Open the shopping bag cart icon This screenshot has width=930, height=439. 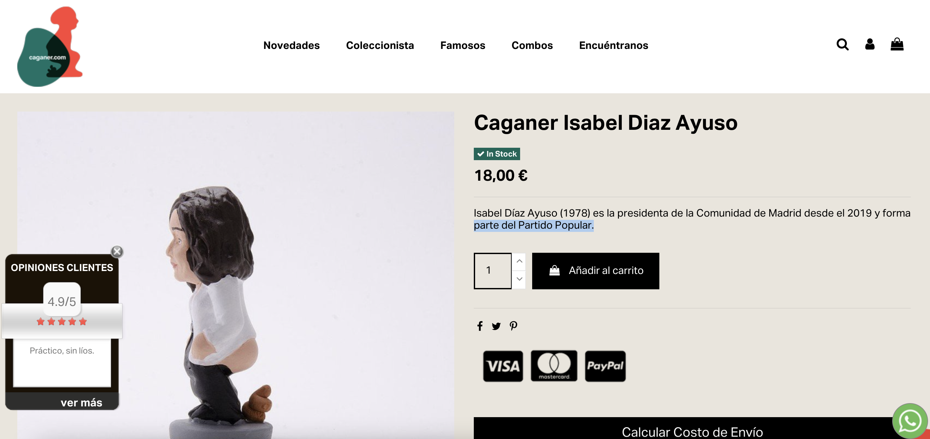897,44
